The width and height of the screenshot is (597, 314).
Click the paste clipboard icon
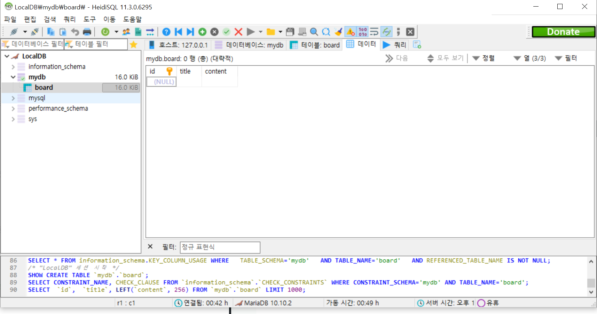pos(63,32)
